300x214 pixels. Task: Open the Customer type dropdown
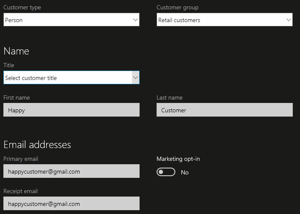coord(71,20)
